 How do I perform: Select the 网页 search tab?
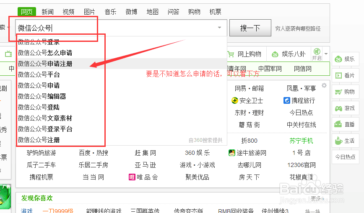click(x=27, y=12)
